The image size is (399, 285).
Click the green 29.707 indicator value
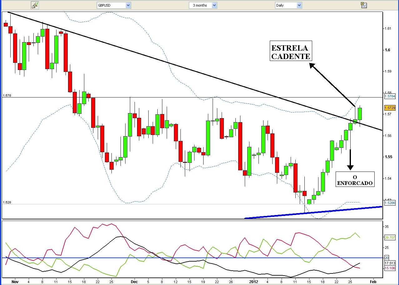click(x=390, y=238)
